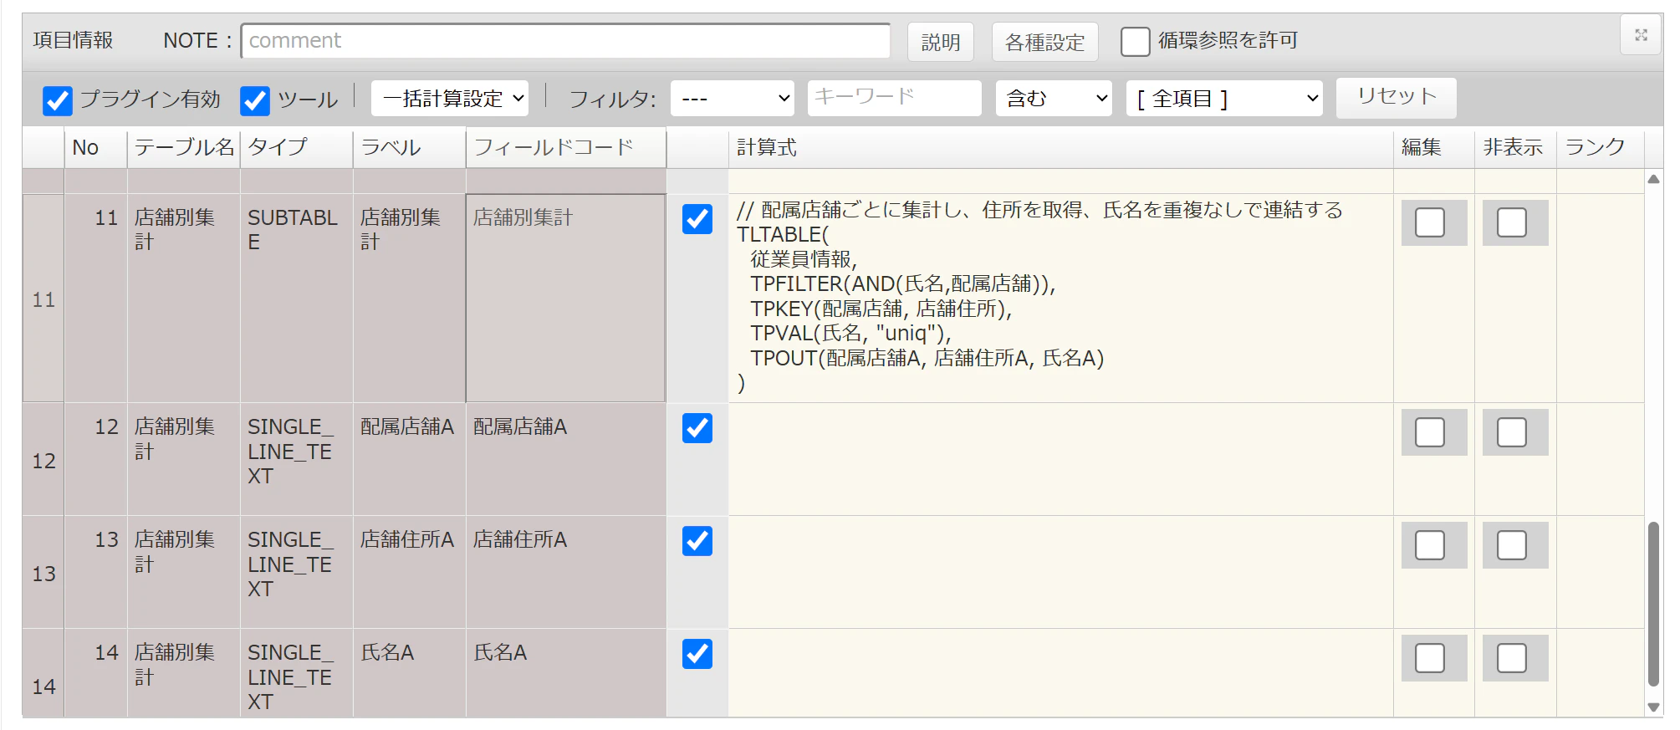Click the 店舗別集計 field code cell
Screen dimensions: 1680x730
(x=566, y=298)
